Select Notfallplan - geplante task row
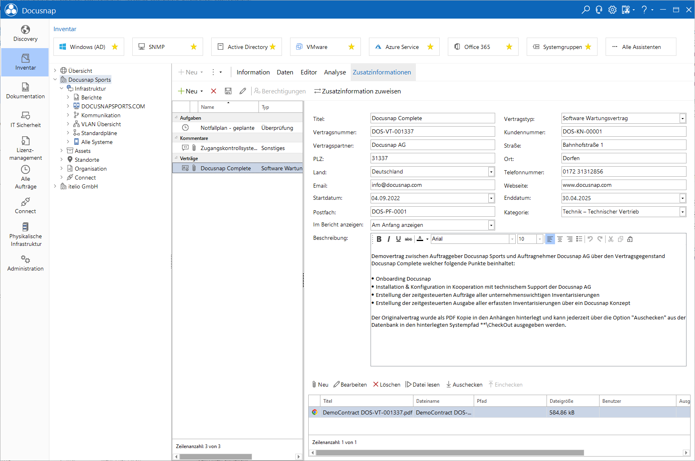 (237, 128)
